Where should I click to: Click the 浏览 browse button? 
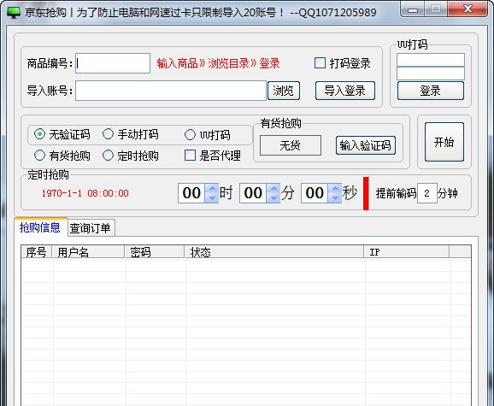coord(284,91)
